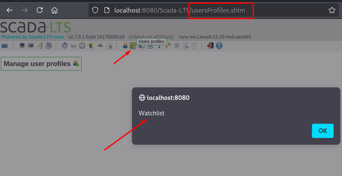Open event handlers gear icon
This screenshot has height=176, width=342.
point(65,46)
